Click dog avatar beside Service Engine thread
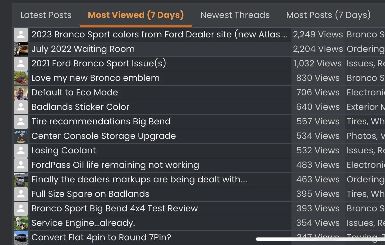385x245 pixels. (21, 223)
